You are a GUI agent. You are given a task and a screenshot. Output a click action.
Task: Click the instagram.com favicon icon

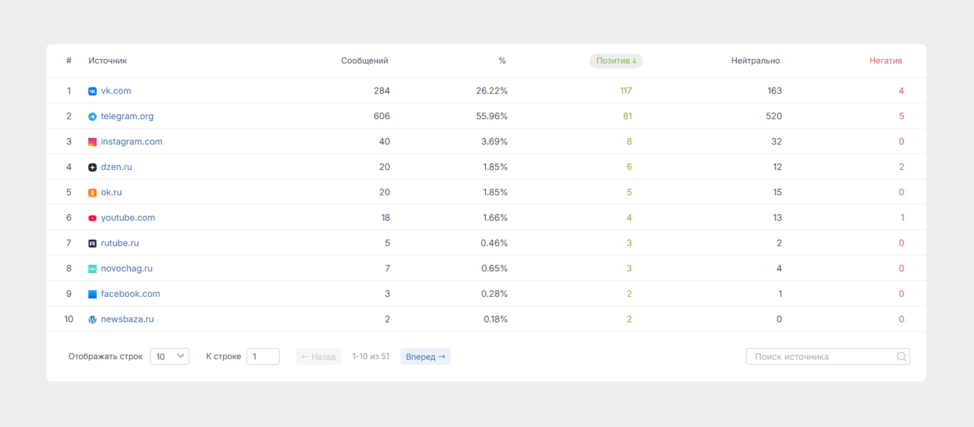pos(92,142)
